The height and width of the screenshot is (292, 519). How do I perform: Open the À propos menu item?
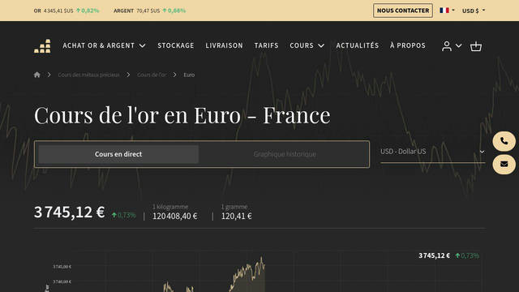(408, 45)
